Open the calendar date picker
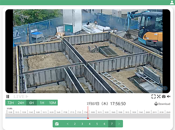The width and height of the screenshot is (175, 130). click(x=57, y=124)
